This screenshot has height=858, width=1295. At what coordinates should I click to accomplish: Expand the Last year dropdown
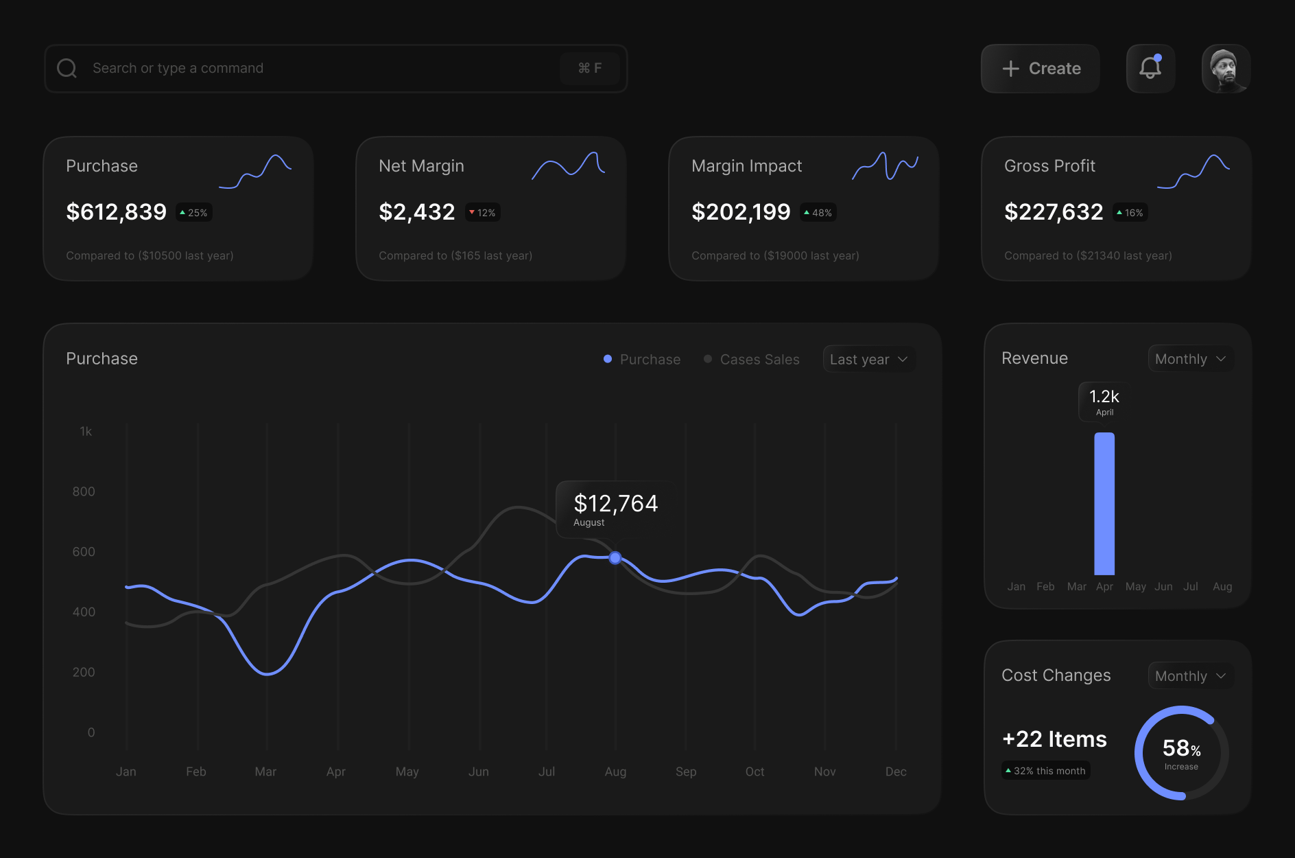(868, 359)
